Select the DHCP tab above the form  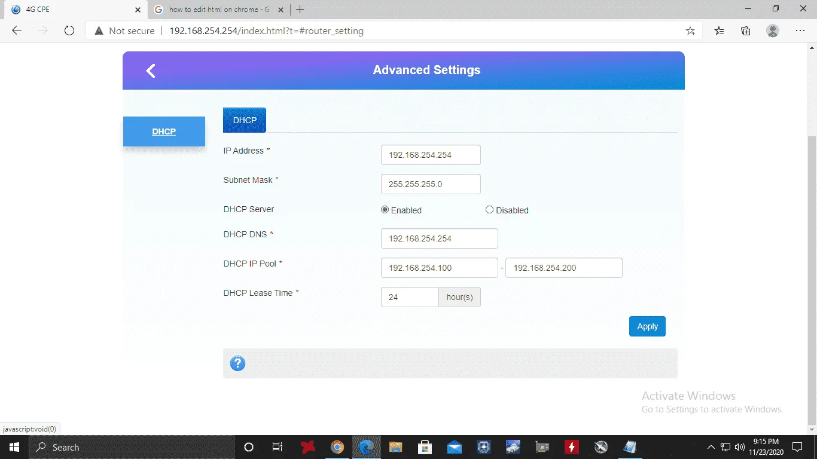tap(245, 120)
